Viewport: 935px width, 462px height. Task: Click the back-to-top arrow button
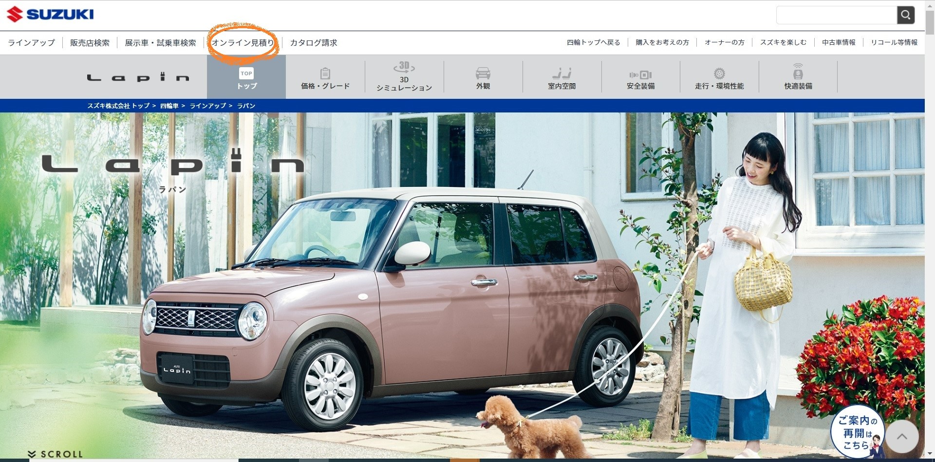902,437
